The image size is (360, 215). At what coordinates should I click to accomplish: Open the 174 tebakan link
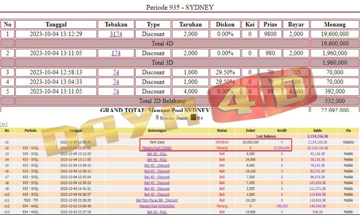click(116, 53)
